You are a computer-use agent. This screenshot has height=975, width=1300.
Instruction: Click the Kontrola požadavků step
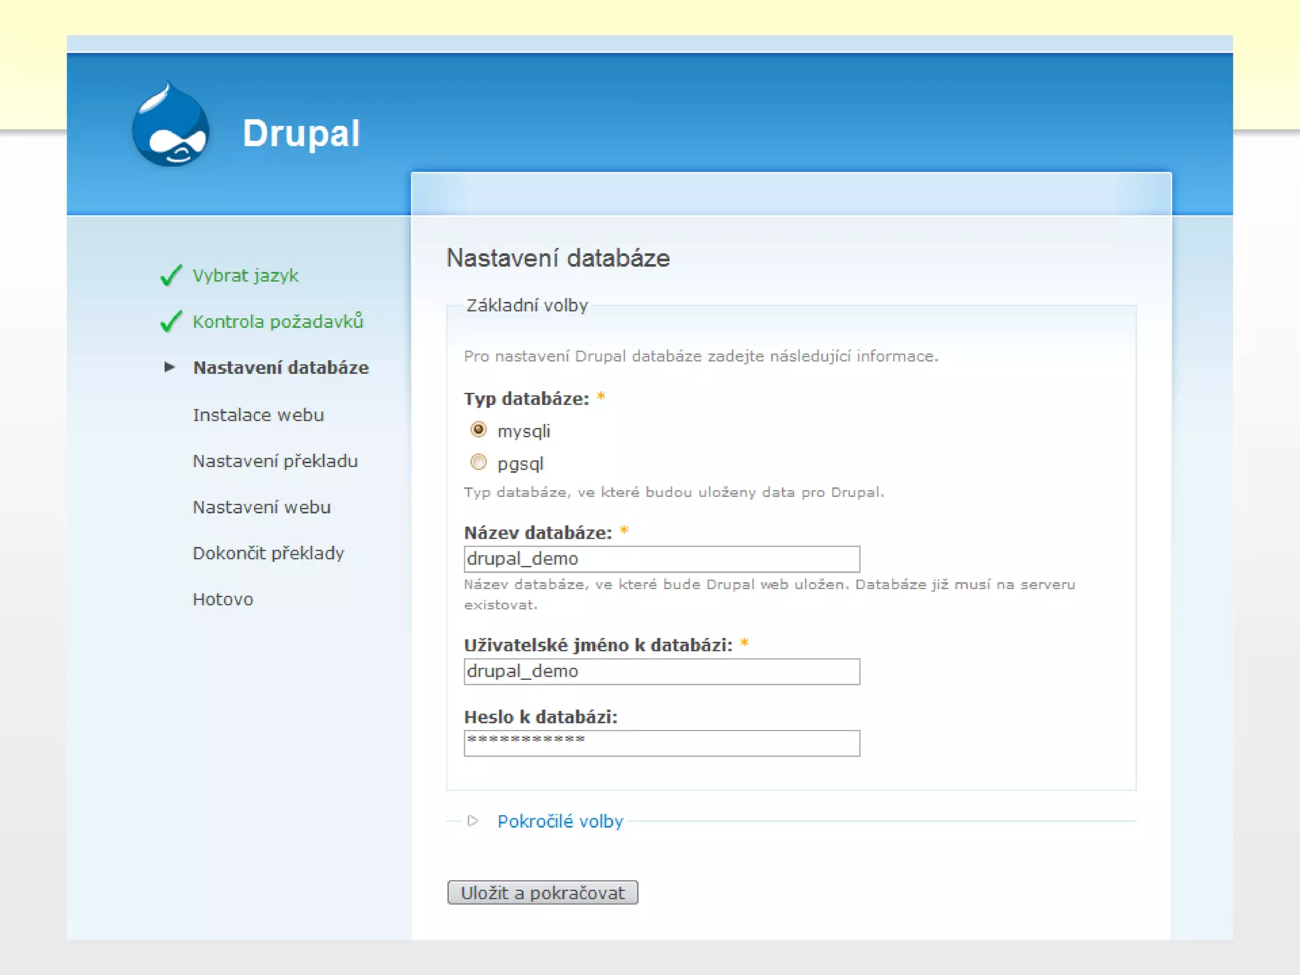(278, 321)
